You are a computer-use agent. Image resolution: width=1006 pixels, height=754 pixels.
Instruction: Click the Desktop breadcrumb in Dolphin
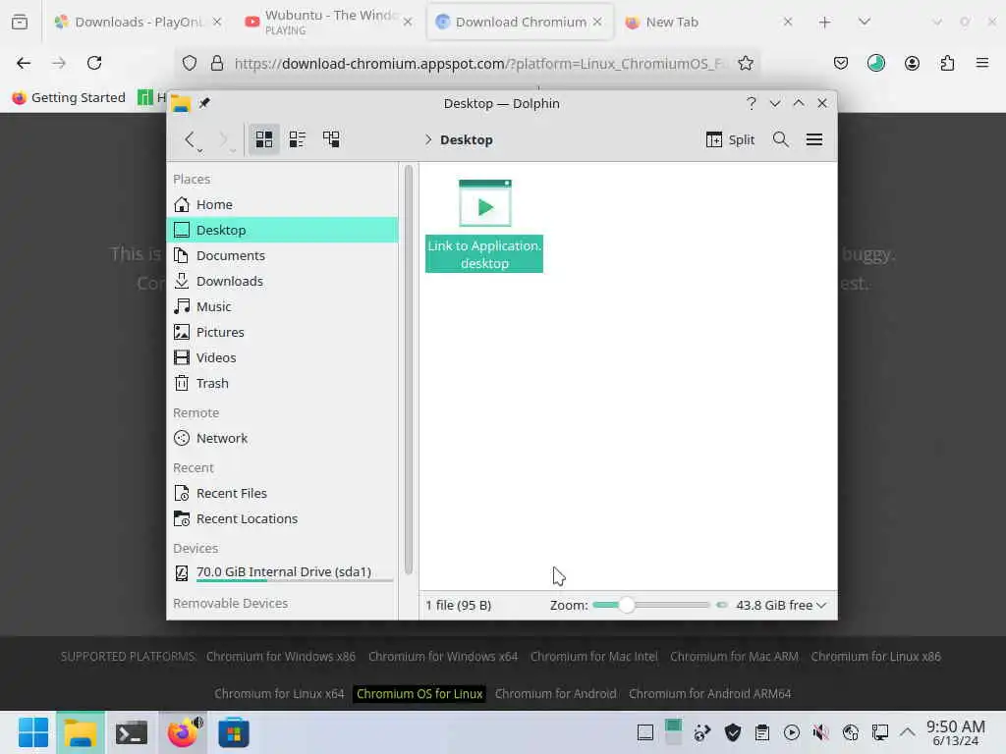point(467,139)
